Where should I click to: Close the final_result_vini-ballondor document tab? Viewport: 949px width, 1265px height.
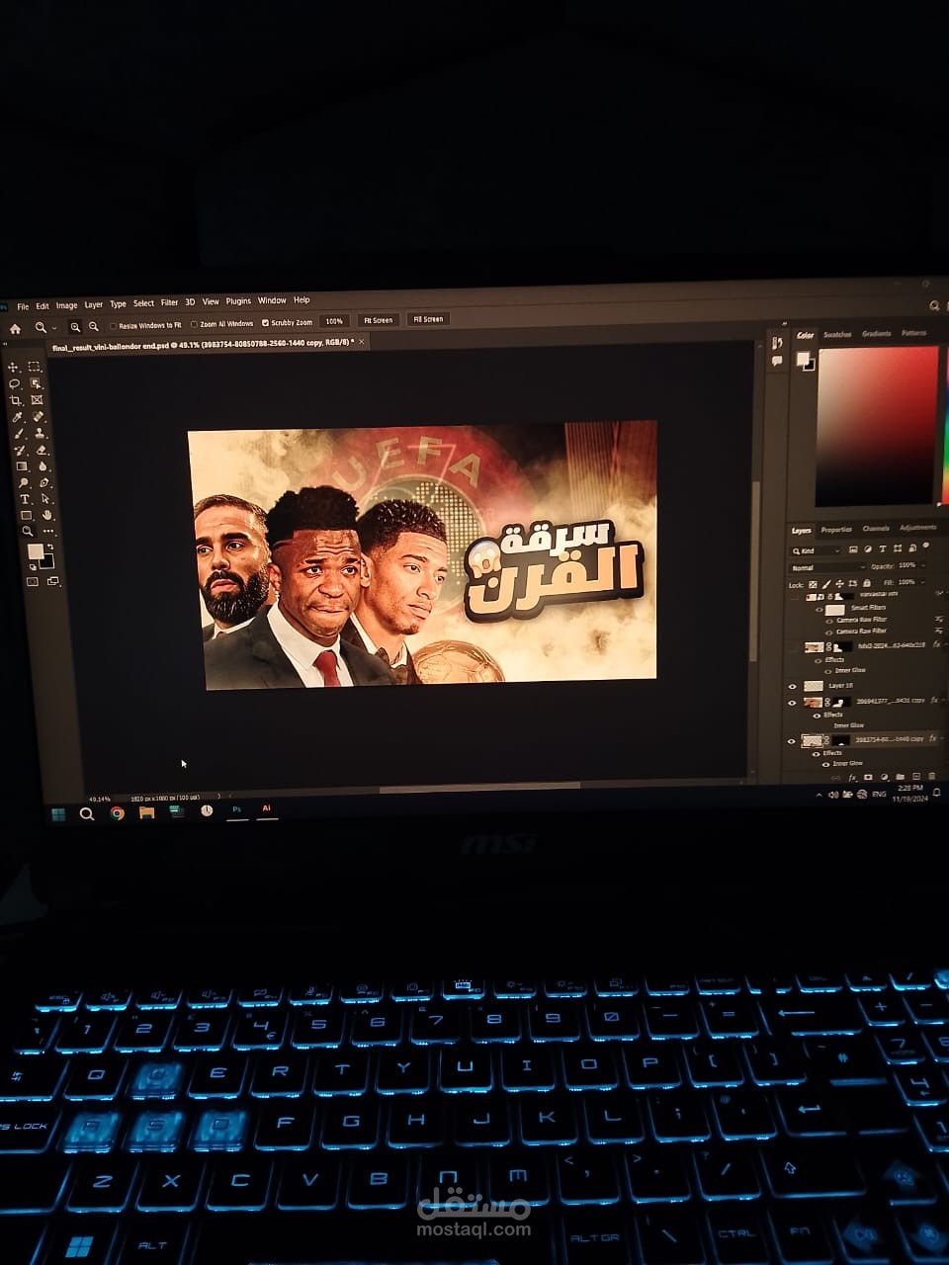tap(362, 342)
